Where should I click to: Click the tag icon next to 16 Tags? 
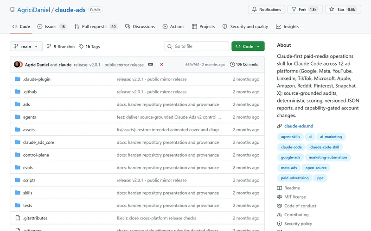pos(81,46)
